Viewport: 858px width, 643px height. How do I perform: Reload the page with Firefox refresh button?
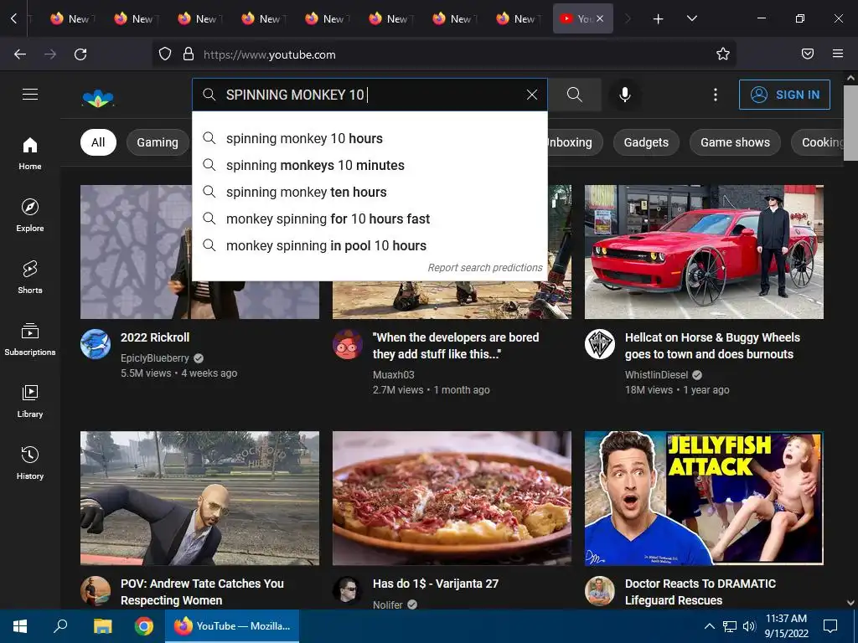click(x=80, y=54)
